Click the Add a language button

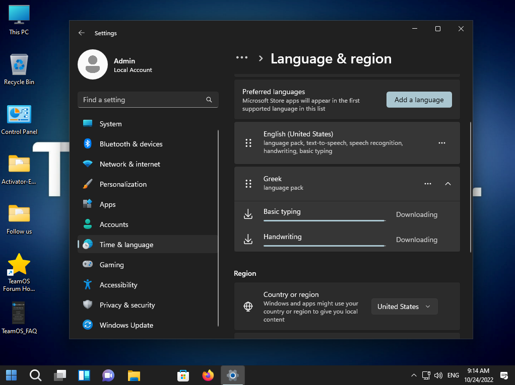(419, 100)
